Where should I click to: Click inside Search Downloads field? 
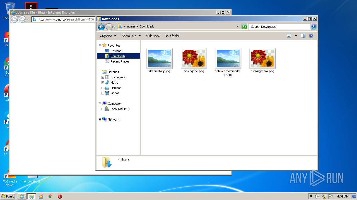[x=280, y=27]
